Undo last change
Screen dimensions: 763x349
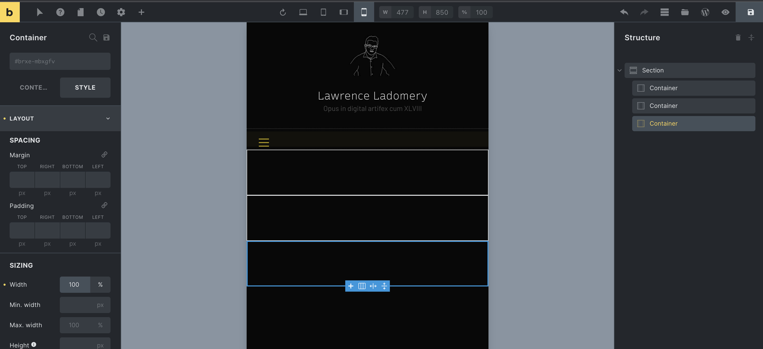click(624, 12)
